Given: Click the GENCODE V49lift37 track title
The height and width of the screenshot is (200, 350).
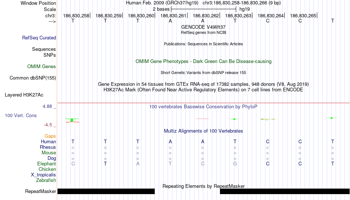Looking at the screenshot, I should pos(203,27).
